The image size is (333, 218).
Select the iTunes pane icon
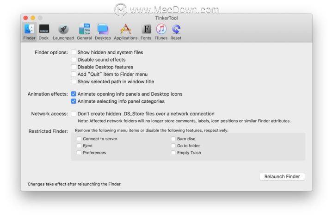161,32
